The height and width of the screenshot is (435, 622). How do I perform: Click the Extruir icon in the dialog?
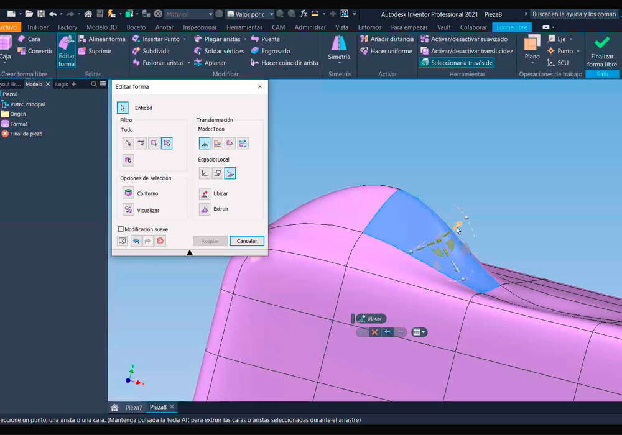pyautogui.click(x=205, y=209)
